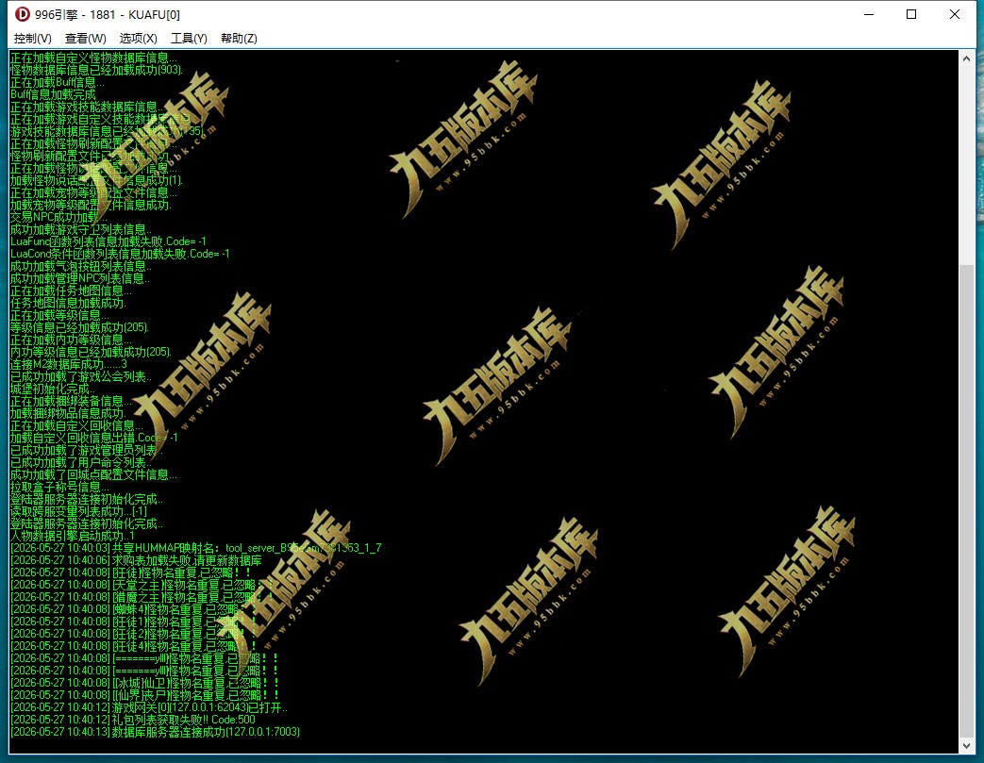The width and height of the screenshot is (984, 763).
Task: Click log line '[[仙界]丧尸]怪物名重复,已忽略'
Action: point(145,695)
